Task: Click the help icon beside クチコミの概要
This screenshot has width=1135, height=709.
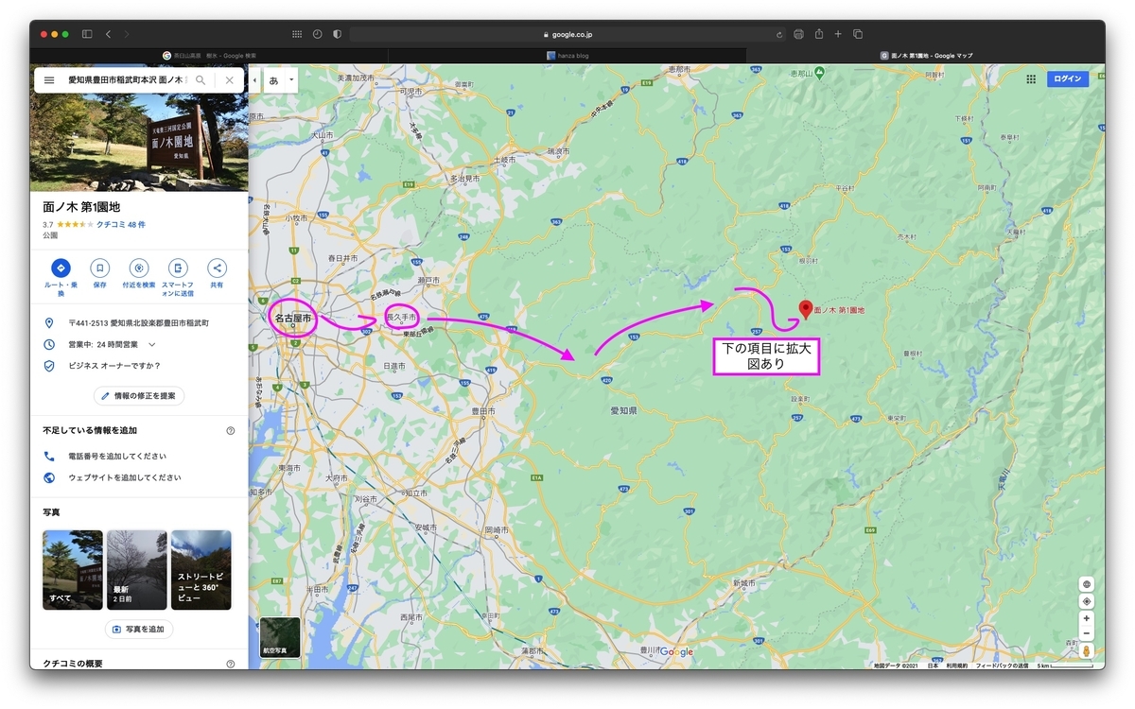Action: [231, 664]
